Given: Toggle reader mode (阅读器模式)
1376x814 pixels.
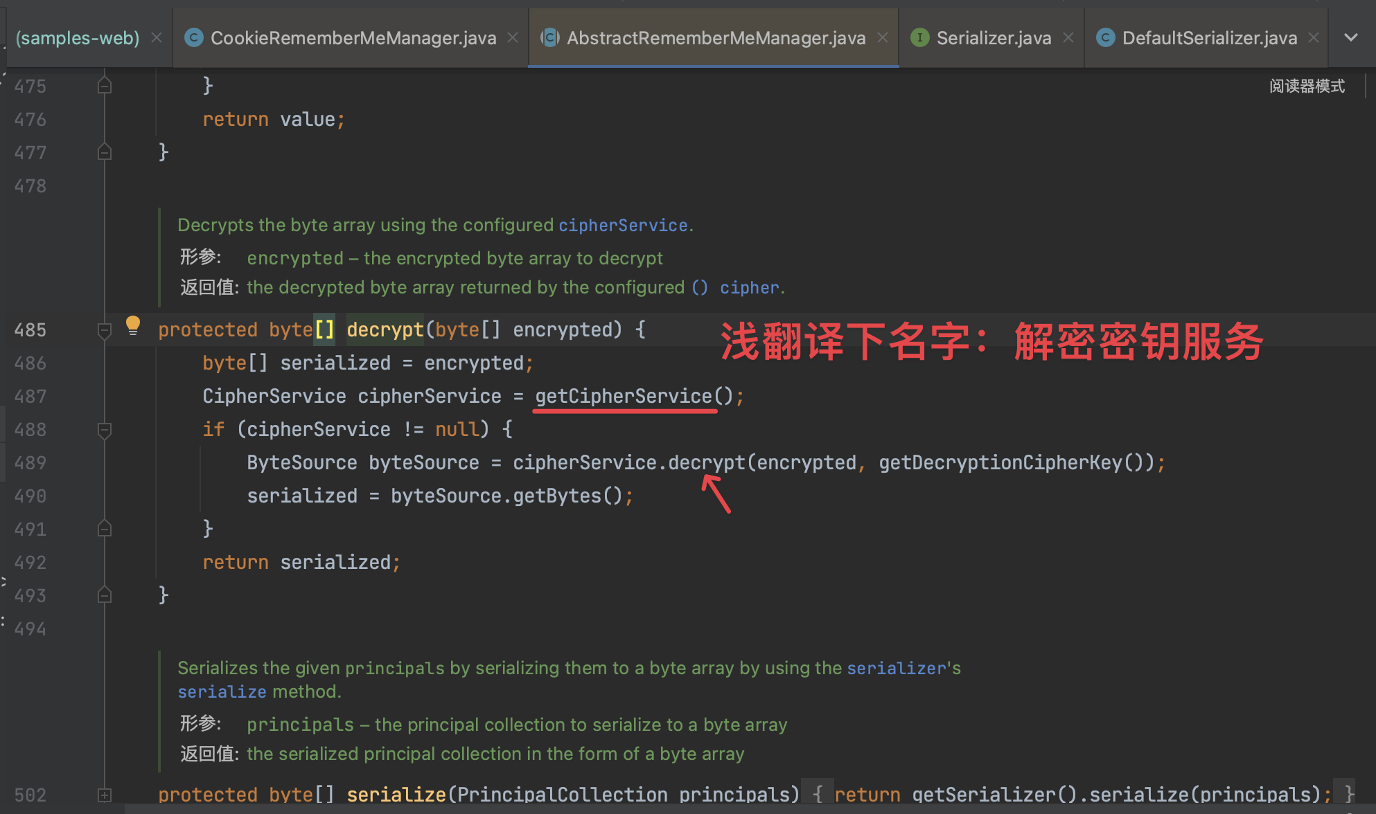Looking at the screenshot, I should (x=1307, y=86).
